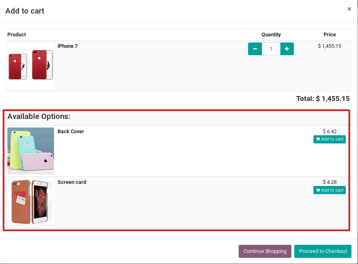Viewport: 358px width, 264px height.
Task: Click the Product column header
Action: click(16, 35)
